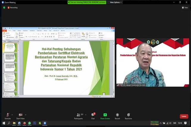Image resolution: width=191 pixels, height=127 pixels.
Task: Click New Slide in the ribbon
Action: 17,35
